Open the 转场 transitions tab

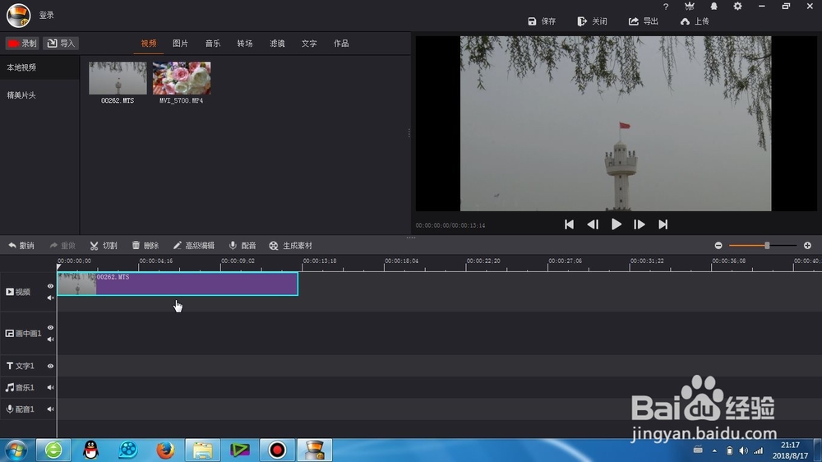pyautogui.click(x=245, y=44)
